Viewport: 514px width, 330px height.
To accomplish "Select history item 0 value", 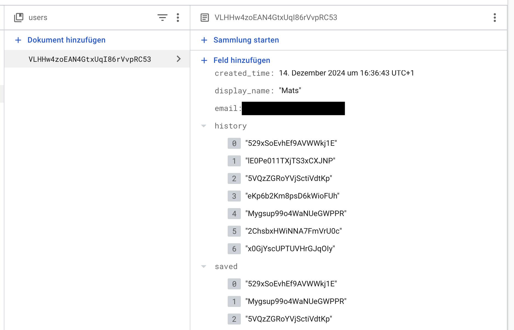I will (x=291, y=143).
